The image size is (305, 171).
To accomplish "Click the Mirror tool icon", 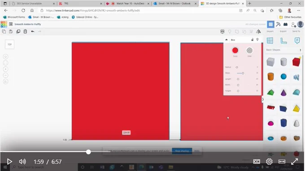I will point(258,31).
